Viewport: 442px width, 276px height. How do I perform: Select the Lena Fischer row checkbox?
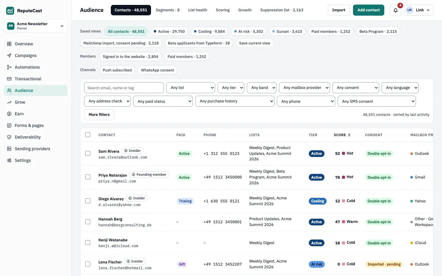tap(88, 264)
